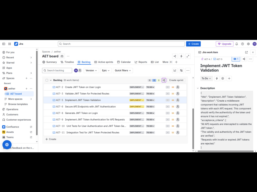
Task: Open the FA profile avatar in the top bar
Action: [x=254, y=44]
